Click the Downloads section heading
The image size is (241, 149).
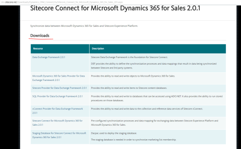point(40,36)
